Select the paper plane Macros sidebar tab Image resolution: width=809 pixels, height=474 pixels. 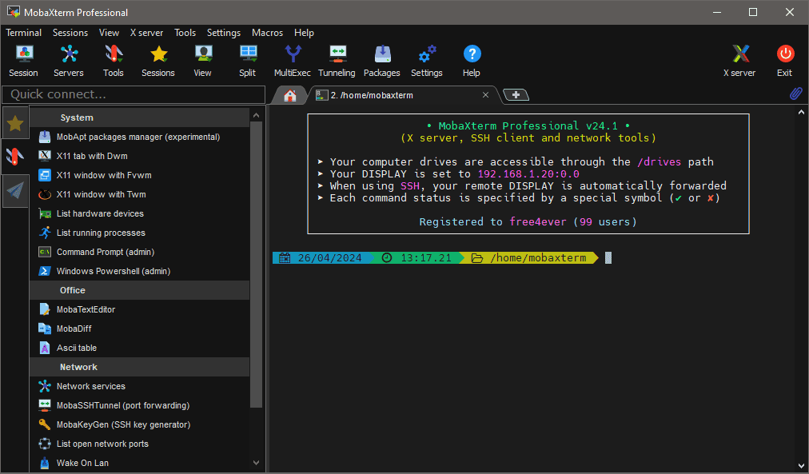tap(15, 191)
